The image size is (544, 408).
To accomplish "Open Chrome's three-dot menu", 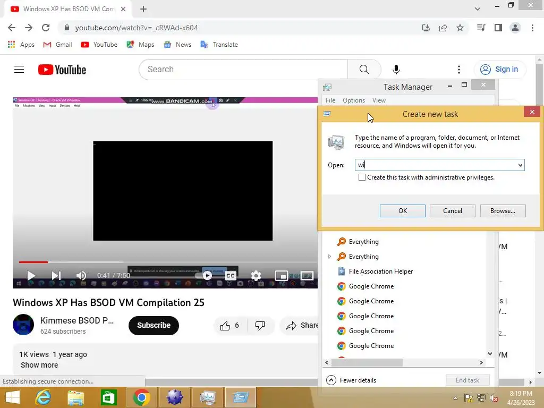I will click(532, 28).
